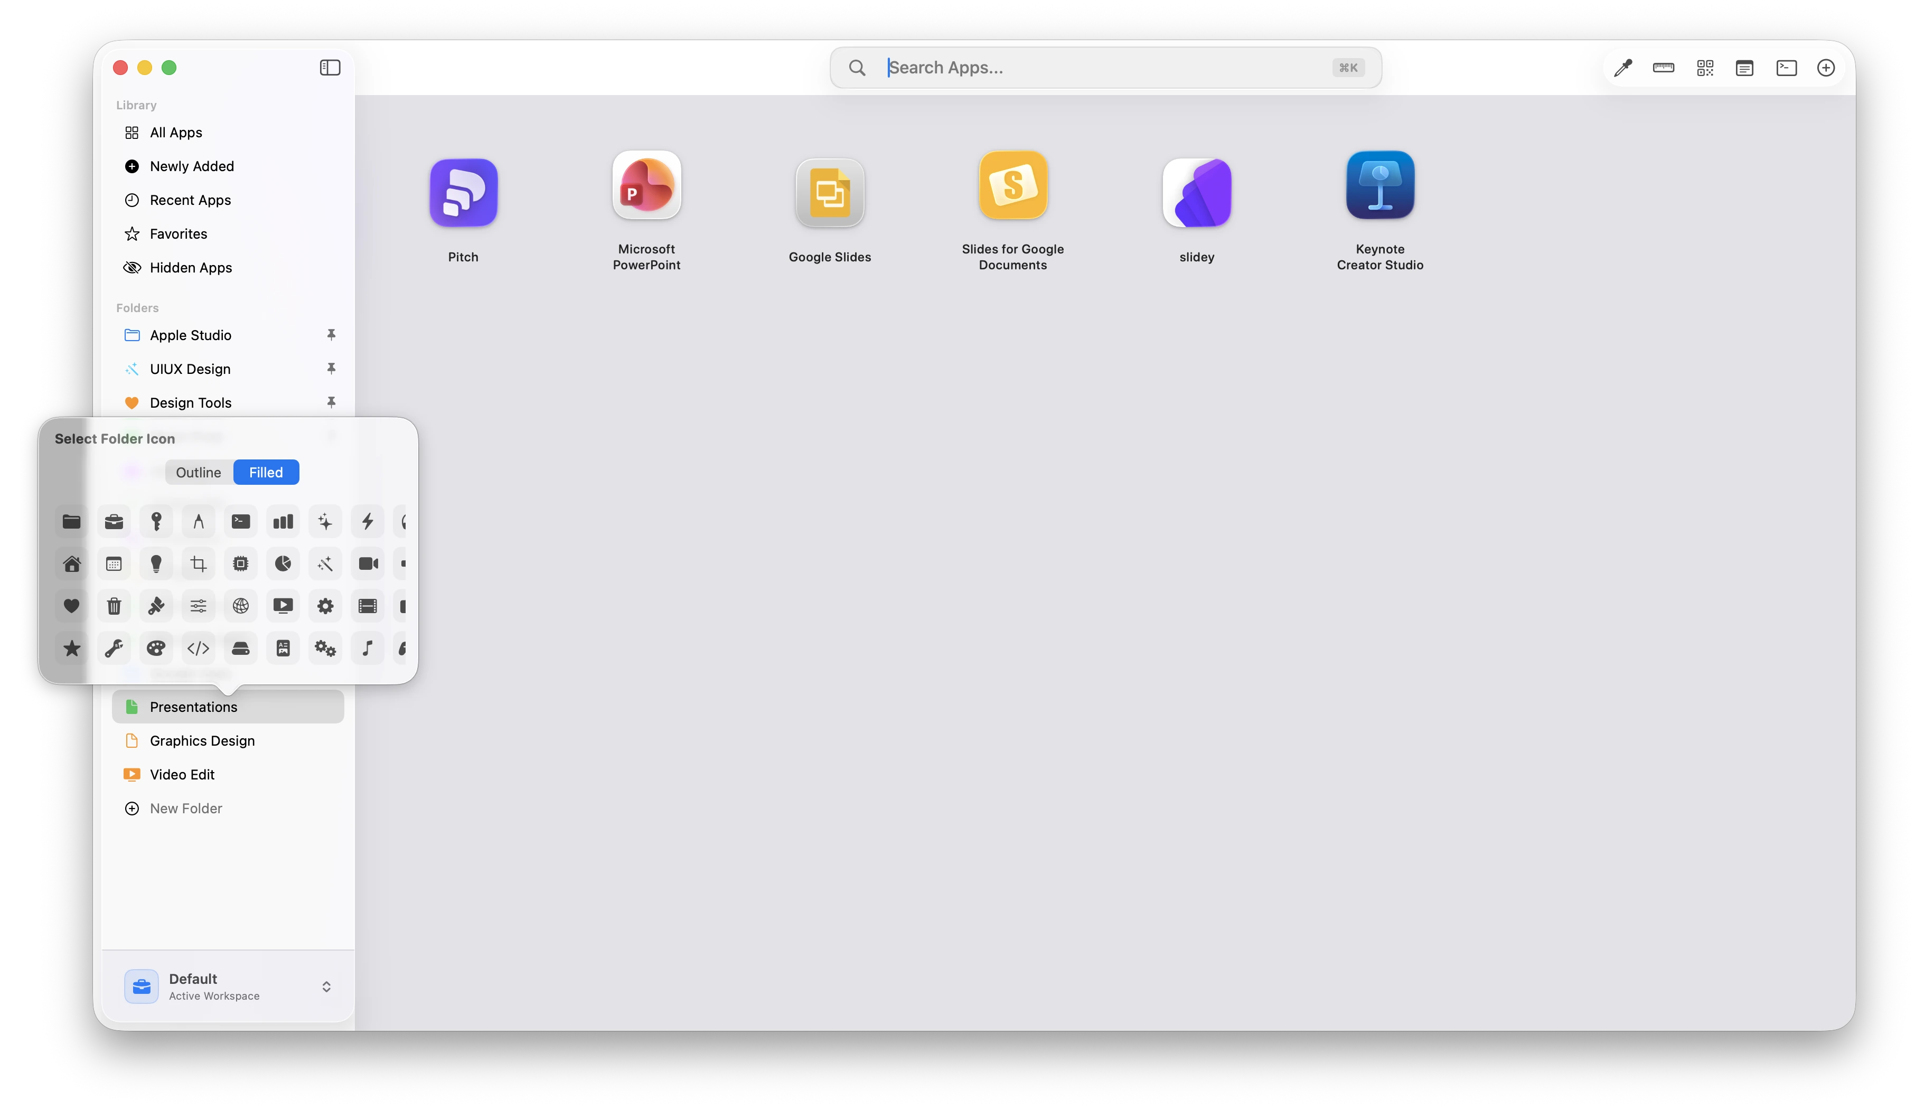
Task: Pick the play display icon for the folder
Action: tap(283, 606)
